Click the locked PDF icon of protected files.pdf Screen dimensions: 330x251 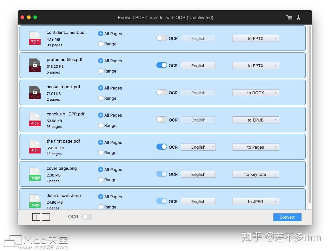point(35,65)
